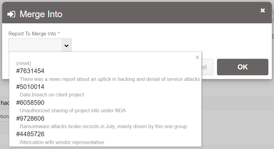This screenshot has width=274, height=149.
Task: Click the Merge Into dialog title text
Action: (41, 14)
